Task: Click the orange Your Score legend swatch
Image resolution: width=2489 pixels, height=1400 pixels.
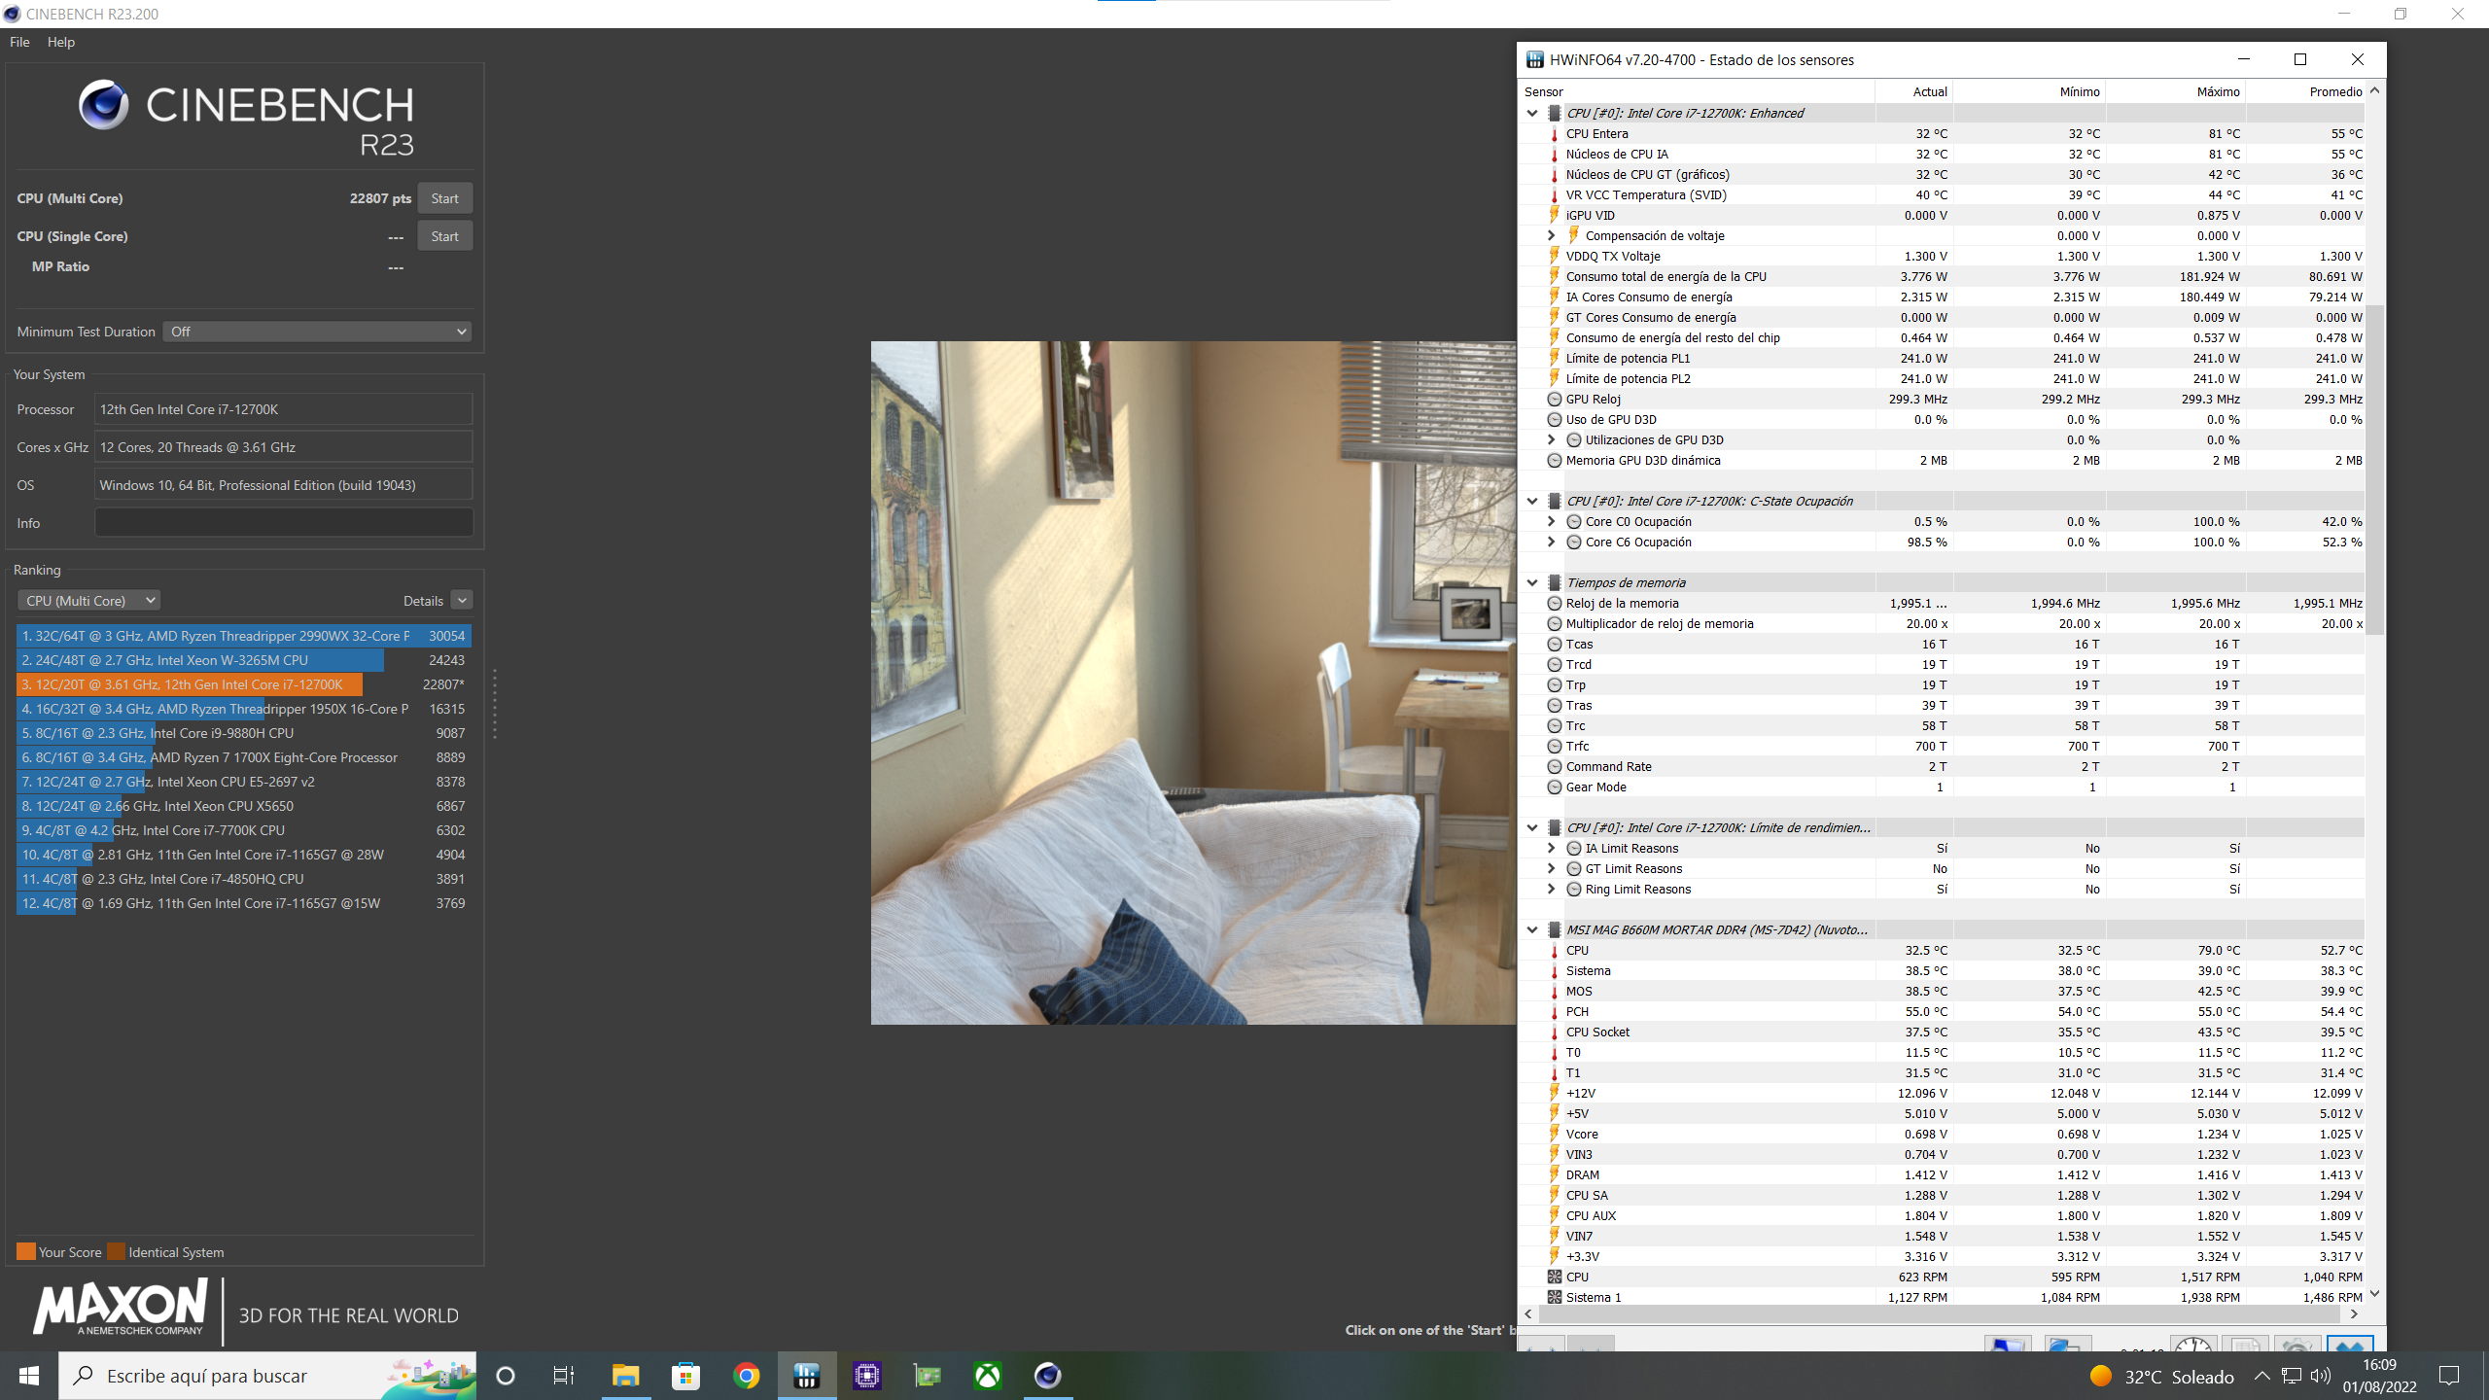Action: [x=26, y=1251]
